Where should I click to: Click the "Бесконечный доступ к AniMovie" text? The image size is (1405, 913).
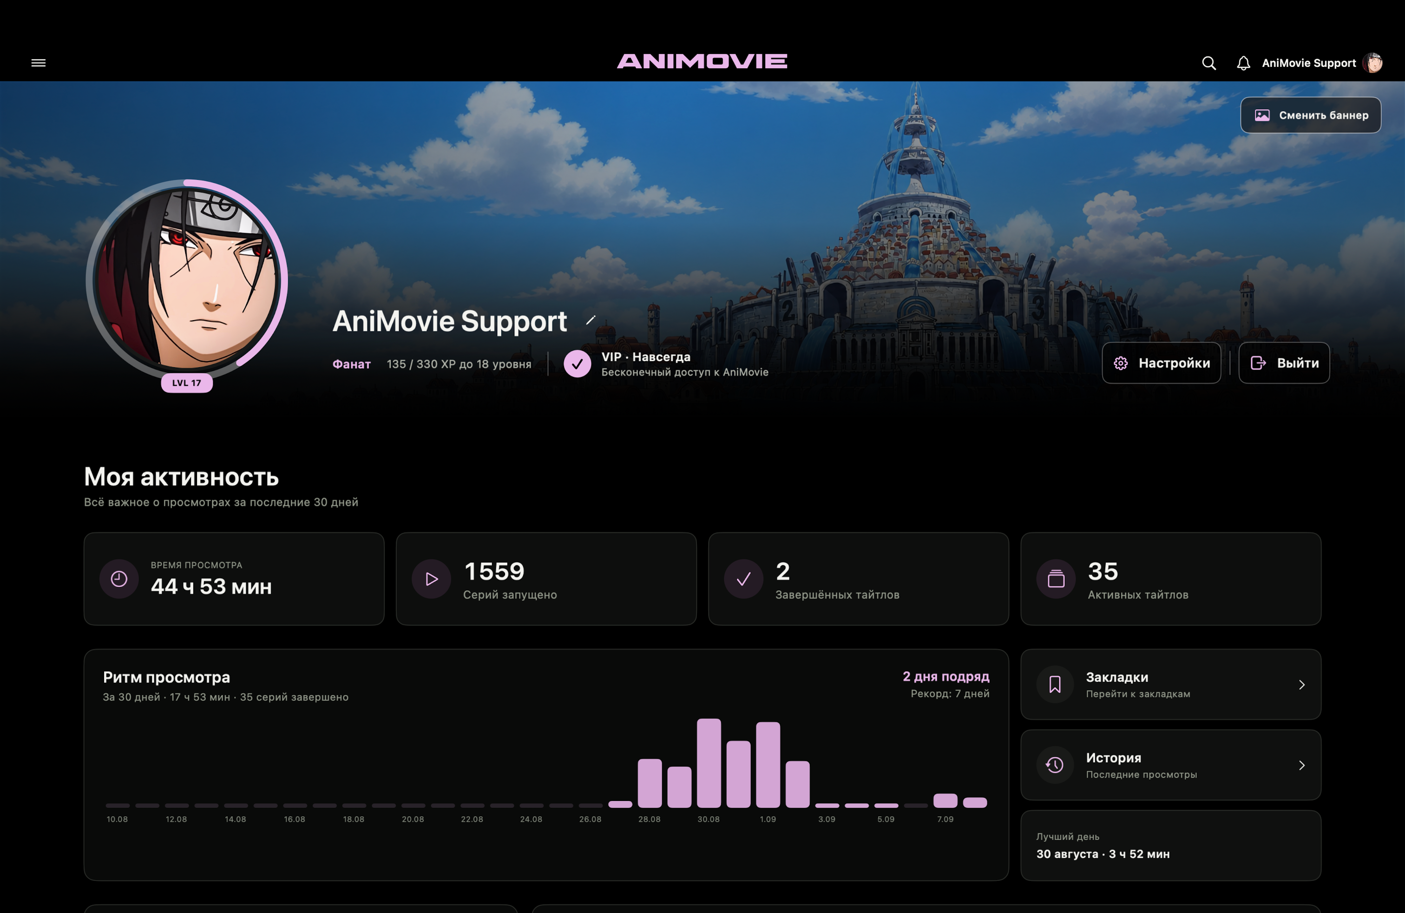point(685,372)
